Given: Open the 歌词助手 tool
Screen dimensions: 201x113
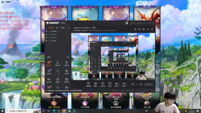Looking at the screenshot, I should point(66,80).
